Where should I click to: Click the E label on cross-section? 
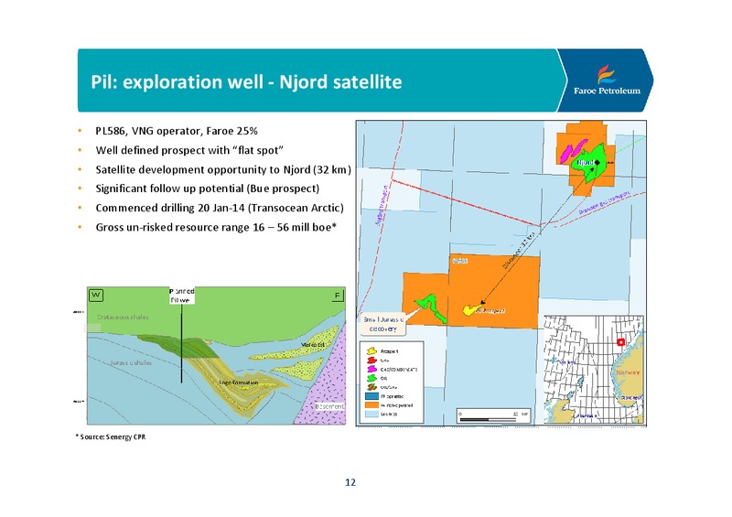(x=338, y=296)
